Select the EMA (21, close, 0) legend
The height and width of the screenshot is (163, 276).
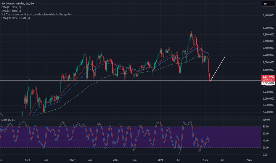(11, 7)
